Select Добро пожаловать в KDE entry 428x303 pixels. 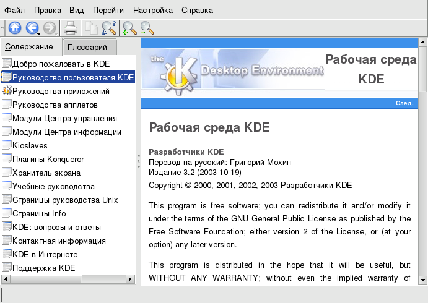(61, 64)
